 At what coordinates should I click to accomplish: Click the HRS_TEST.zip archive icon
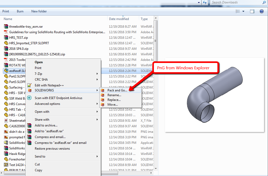[6, 37]
